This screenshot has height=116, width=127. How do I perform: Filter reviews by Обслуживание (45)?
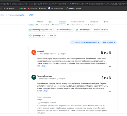64,30
